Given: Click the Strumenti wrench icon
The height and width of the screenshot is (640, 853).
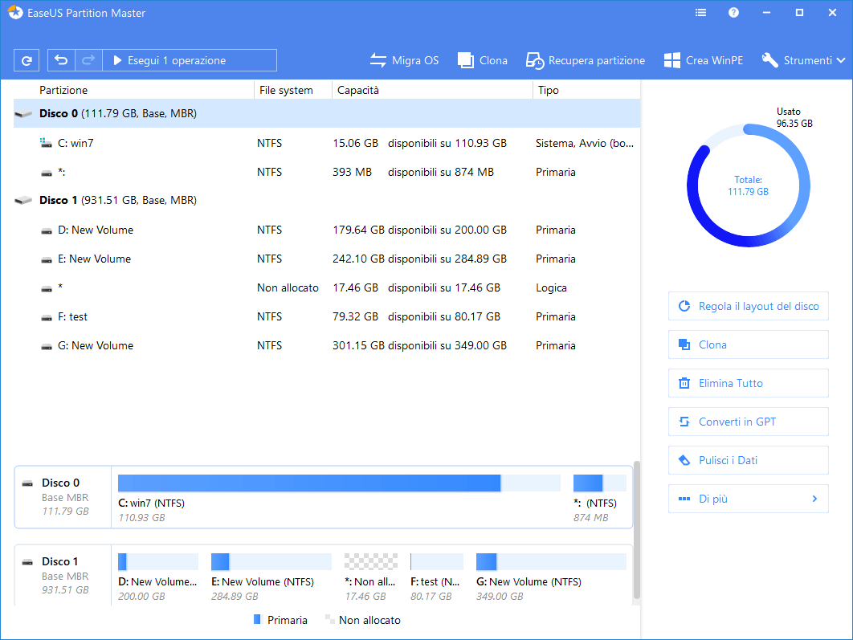Looking at the screenshot, I should [x=769, y=60].
